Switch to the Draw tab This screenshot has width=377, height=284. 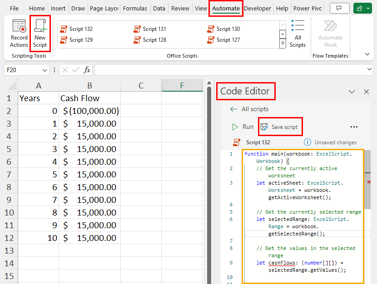pos(78,9)
